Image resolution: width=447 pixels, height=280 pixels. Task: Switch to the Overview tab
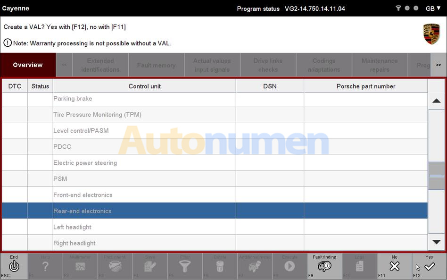[28, 65]
